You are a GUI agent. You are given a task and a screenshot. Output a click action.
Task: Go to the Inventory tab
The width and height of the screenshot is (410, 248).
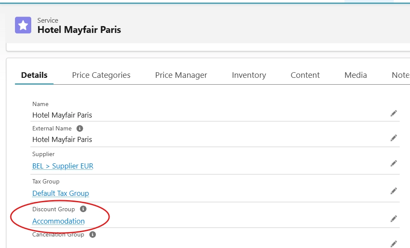click(249, 75)
